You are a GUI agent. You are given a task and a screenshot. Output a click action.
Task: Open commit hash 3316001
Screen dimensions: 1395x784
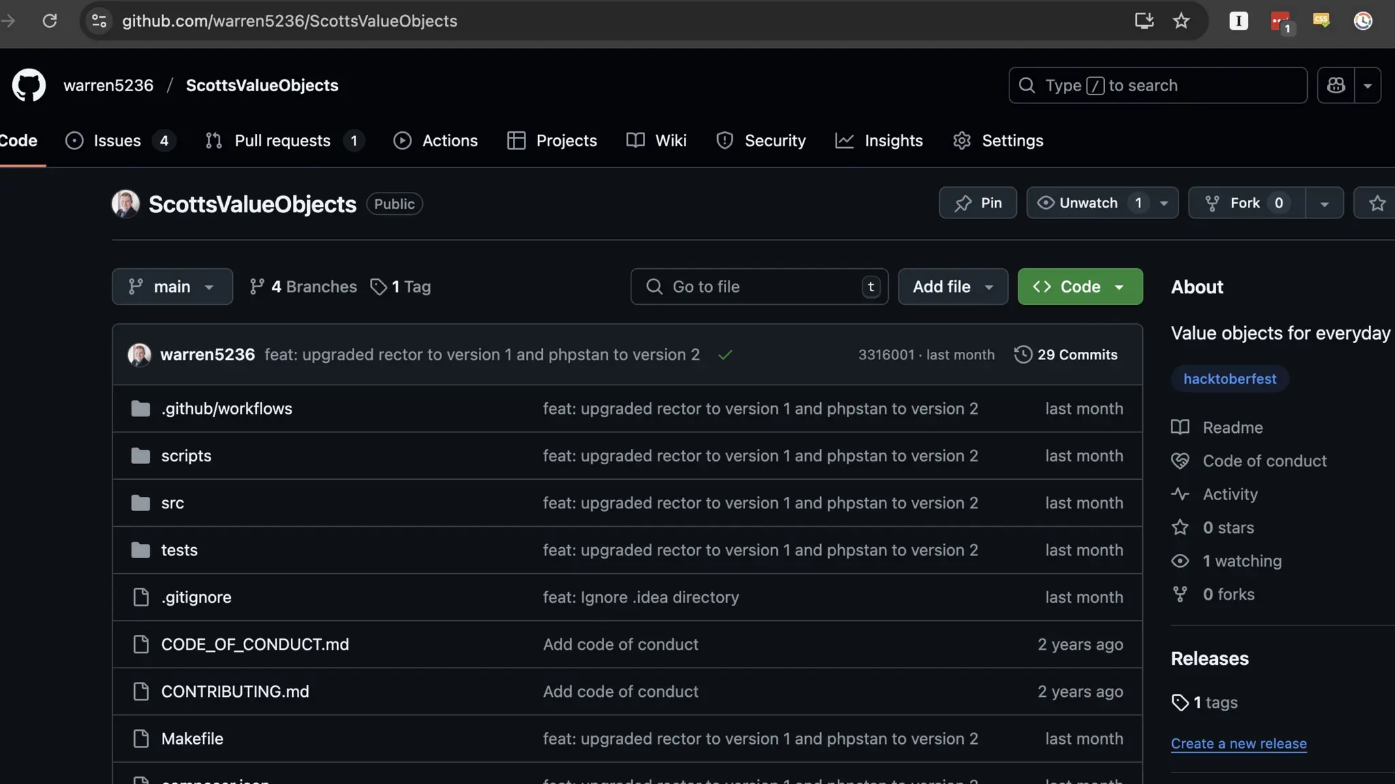pyautogui.click(x=885, y=355)
